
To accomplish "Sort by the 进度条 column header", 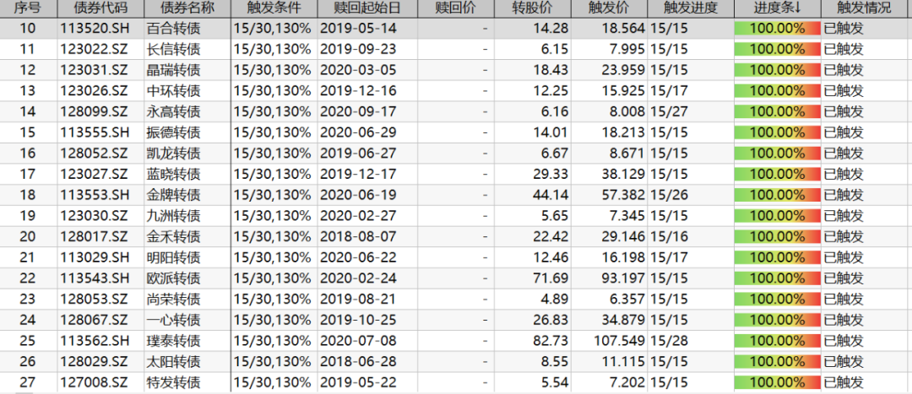I will tap(777, 8).
